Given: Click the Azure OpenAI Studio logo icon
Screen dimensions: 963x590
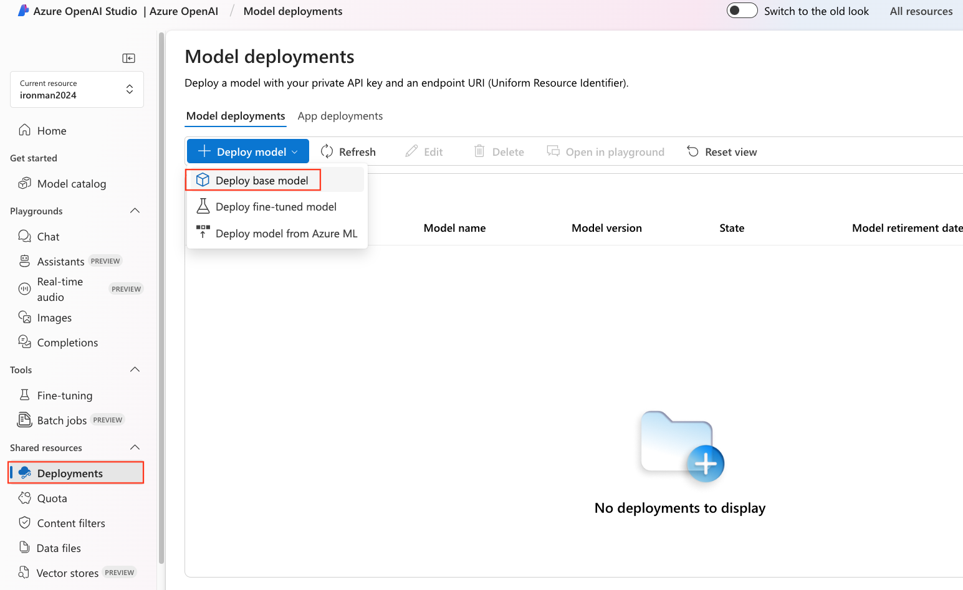Looking at the screenshot, I should tap(23, 11).
